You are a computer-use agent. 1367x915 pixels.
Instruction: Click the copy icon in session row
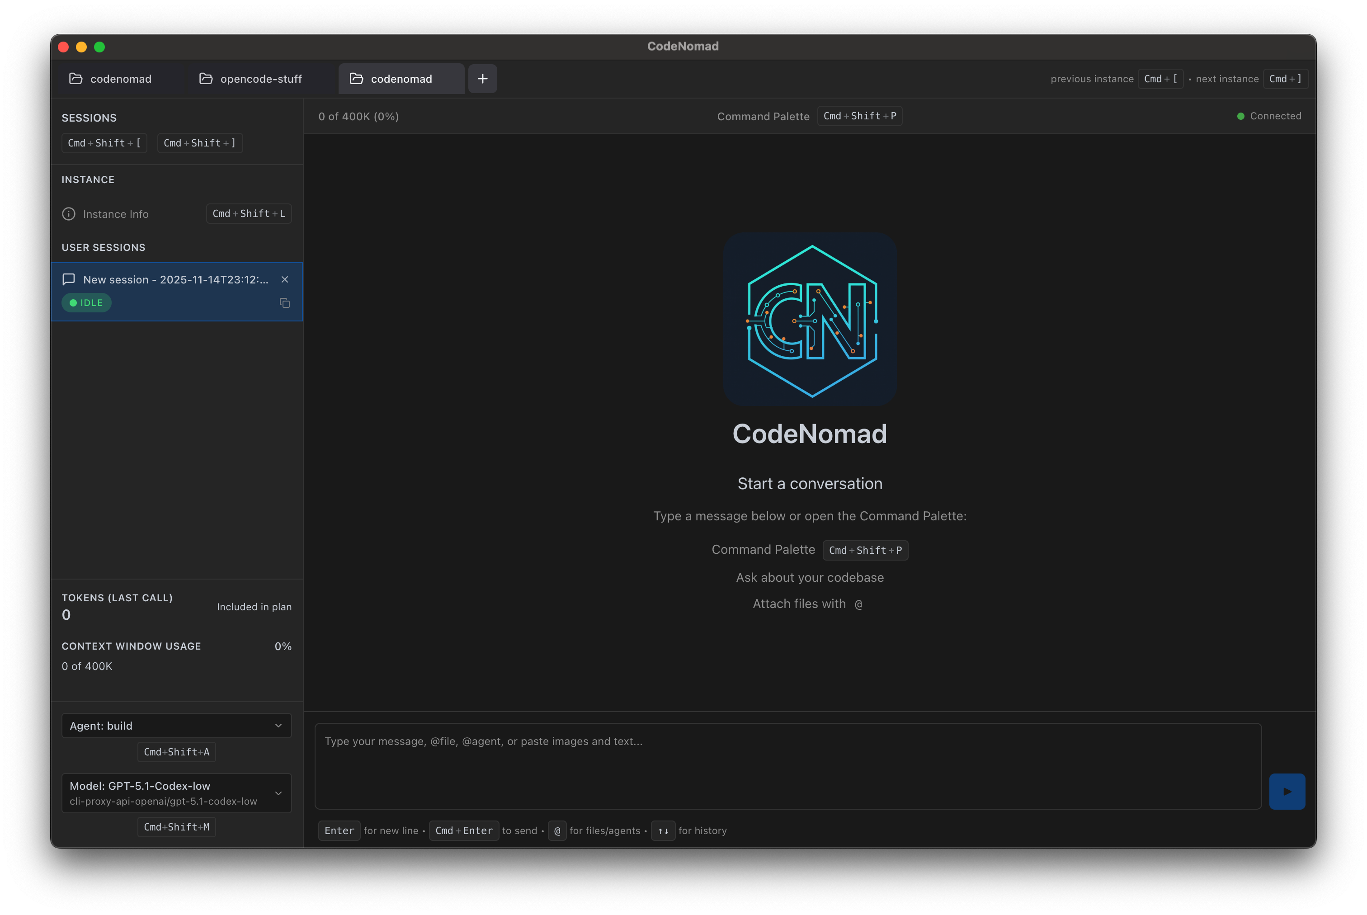pos(285,303)
